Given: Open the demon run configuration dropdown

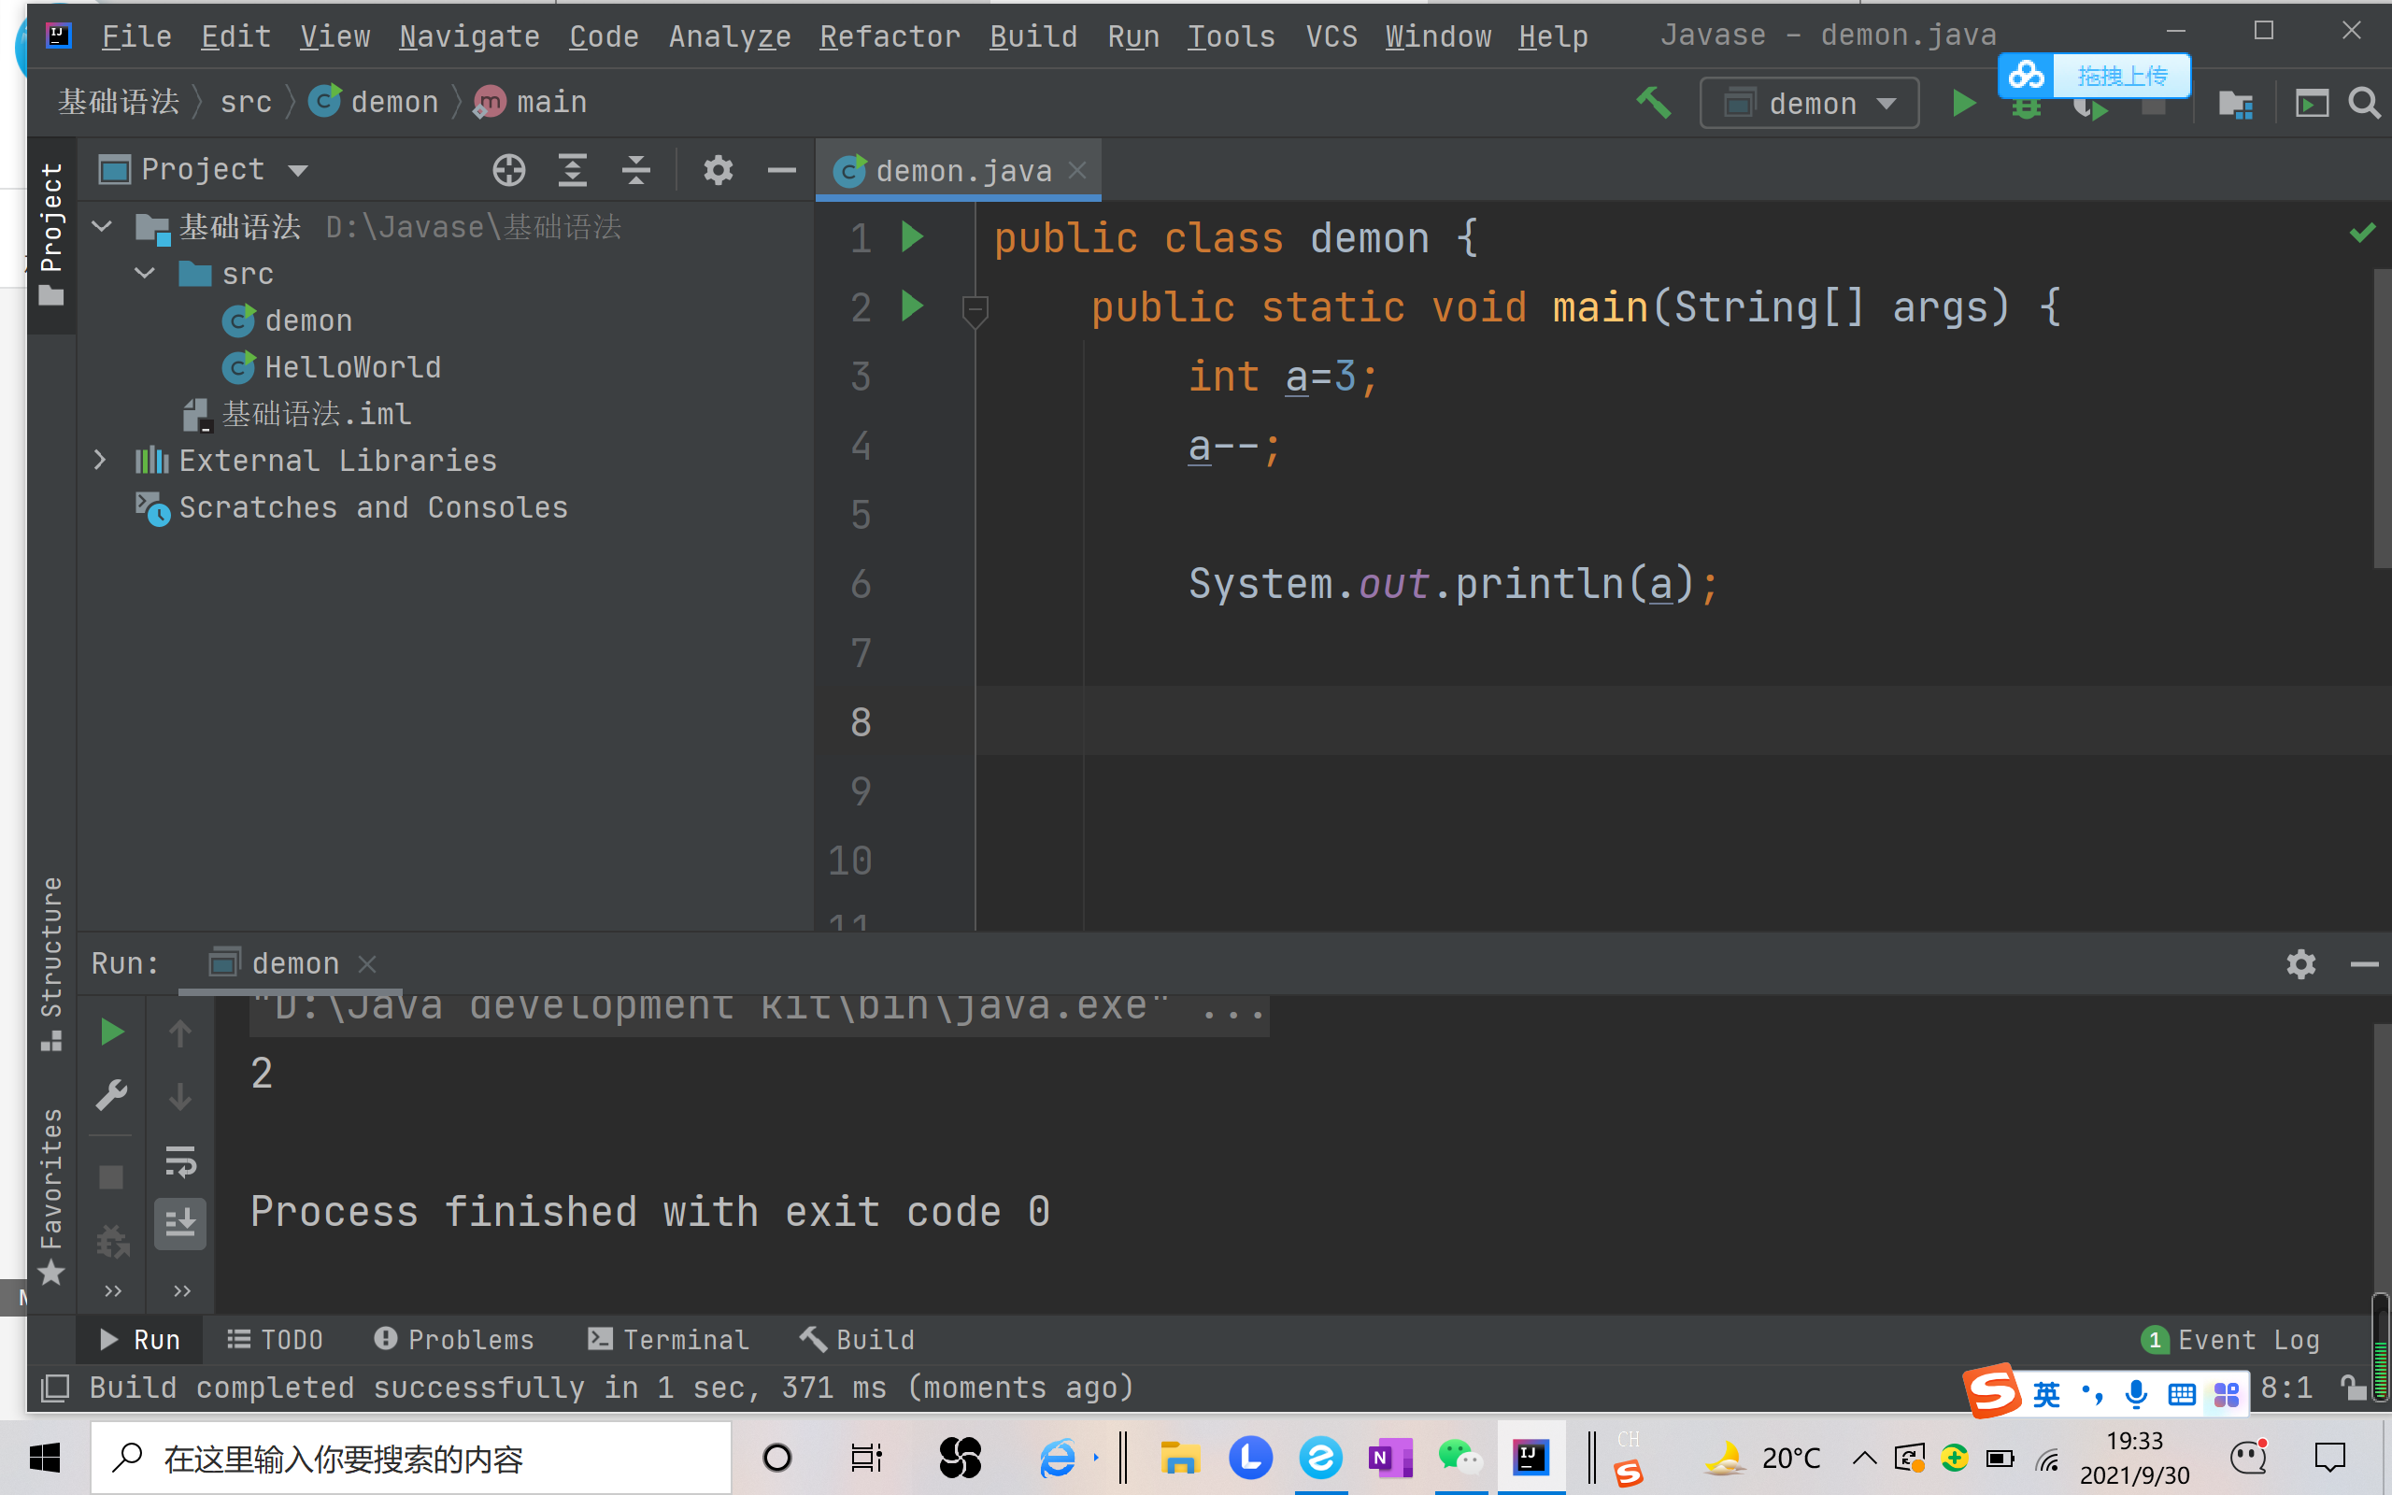Looking at the screenshot, I should click(x=1809, y=103).
